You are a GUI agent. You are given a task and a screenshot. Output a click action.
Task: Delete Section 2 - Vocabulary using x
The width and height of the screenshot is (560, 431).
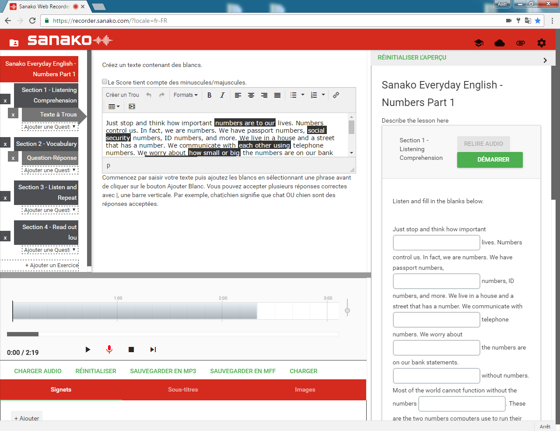(5, 144)
